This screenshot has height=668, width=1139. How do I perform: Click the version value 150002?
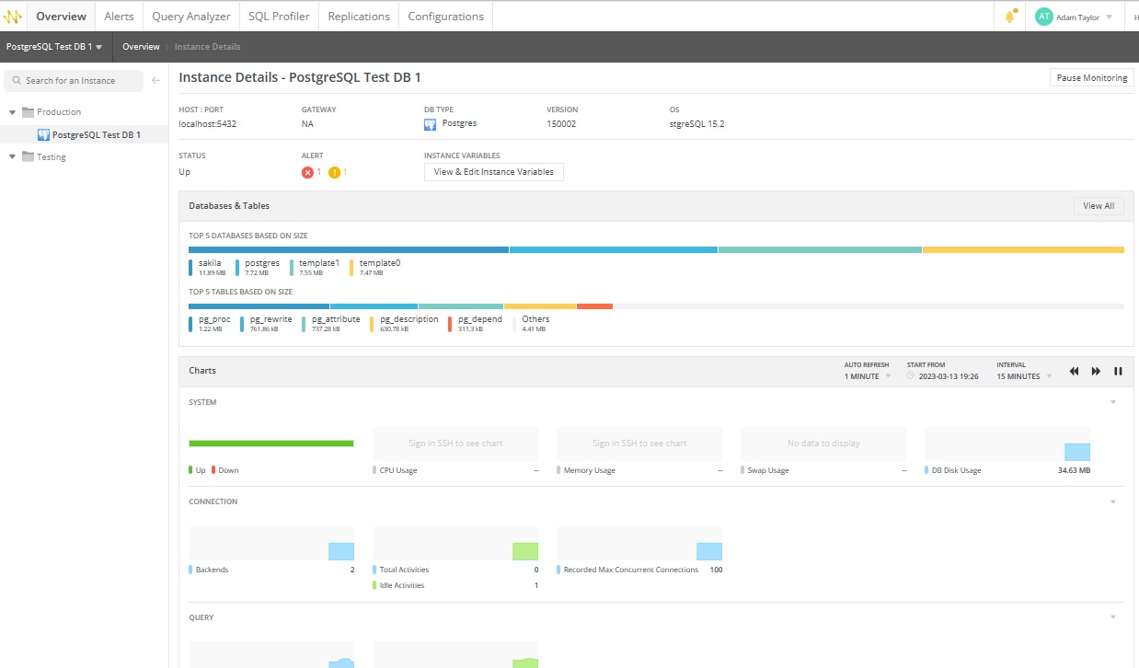tap(561, 124)
